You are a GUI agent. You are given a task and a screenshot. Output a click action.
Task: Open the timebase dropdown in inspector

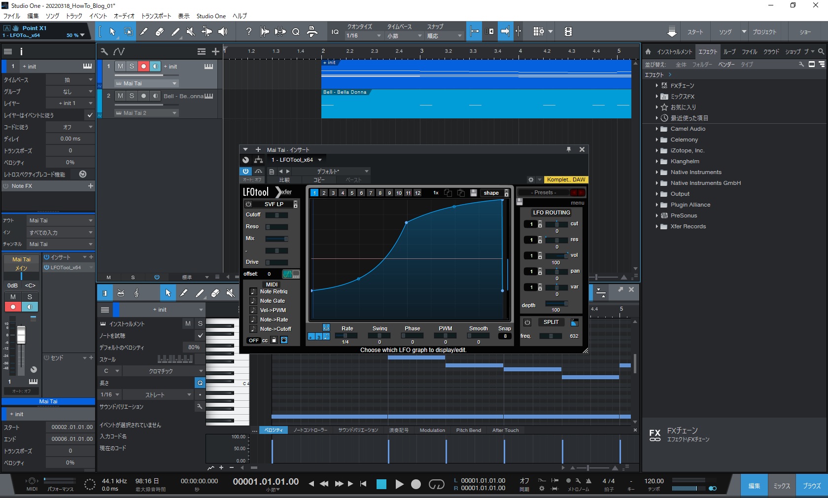point(70,79)
